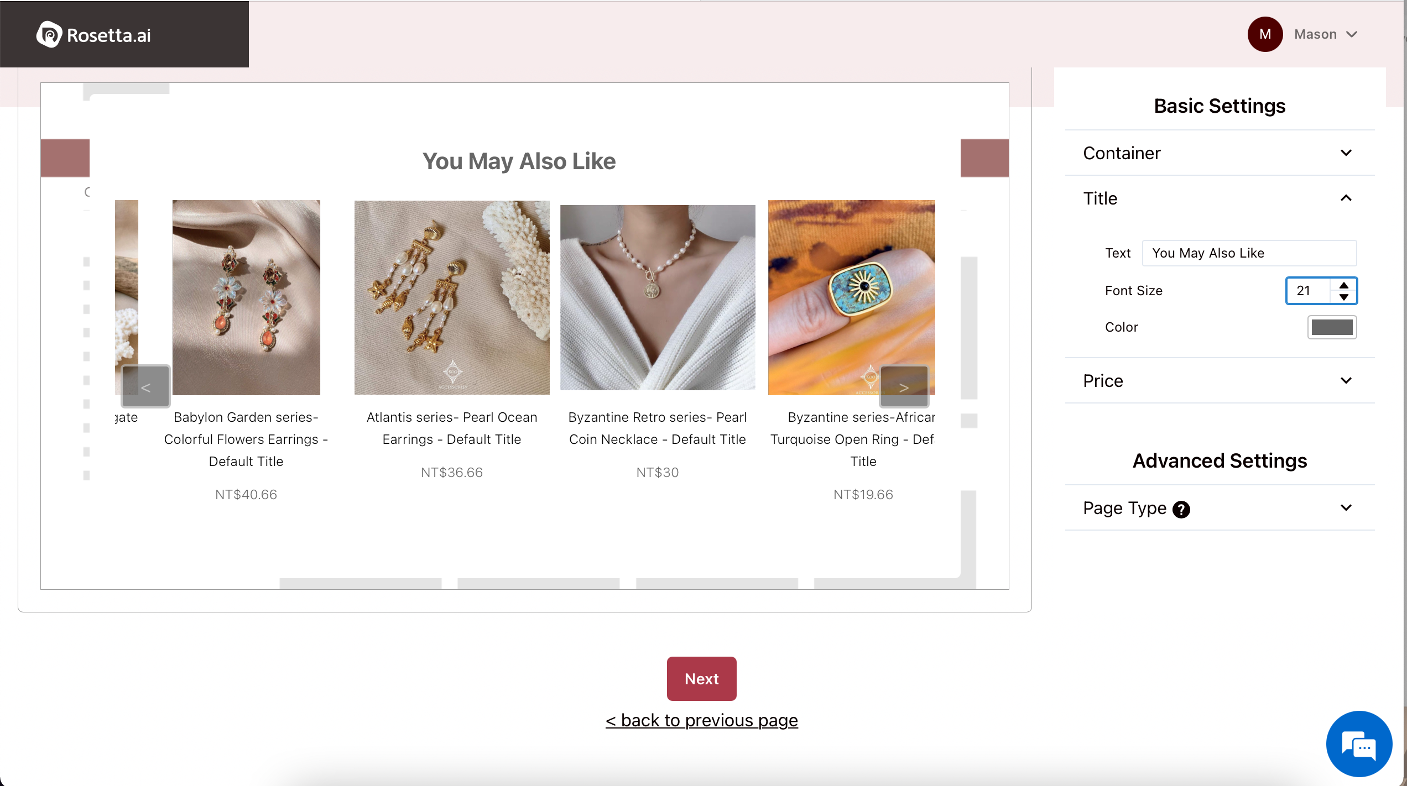The height and width of the screenshot is (786, 1407).
Task: Expand the Price settings section
Action: tap(1346, 381)
